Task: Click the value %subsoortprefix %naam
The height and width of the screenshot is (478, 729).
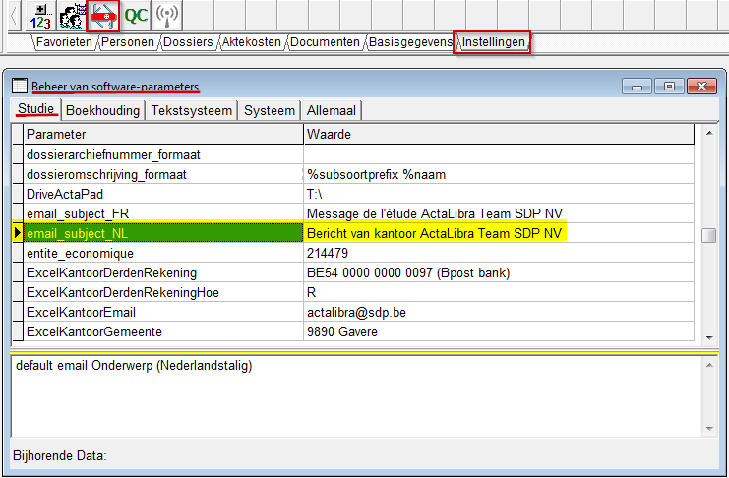Action: click(499, 174)
